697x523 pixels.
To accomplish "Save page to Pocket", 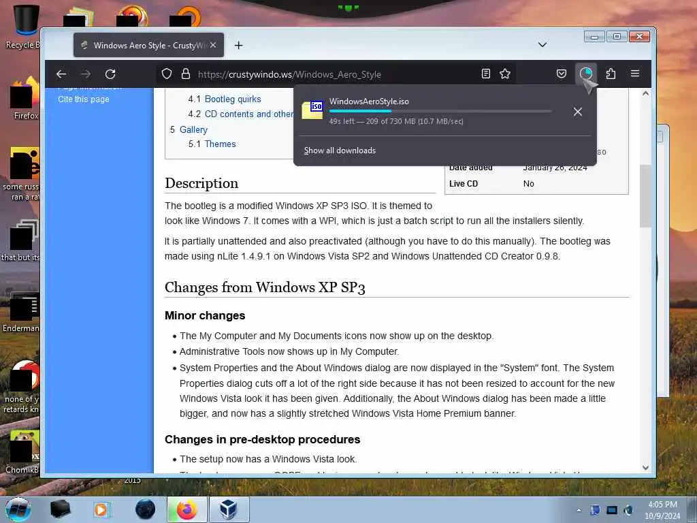I will click(x=562, y=74).
